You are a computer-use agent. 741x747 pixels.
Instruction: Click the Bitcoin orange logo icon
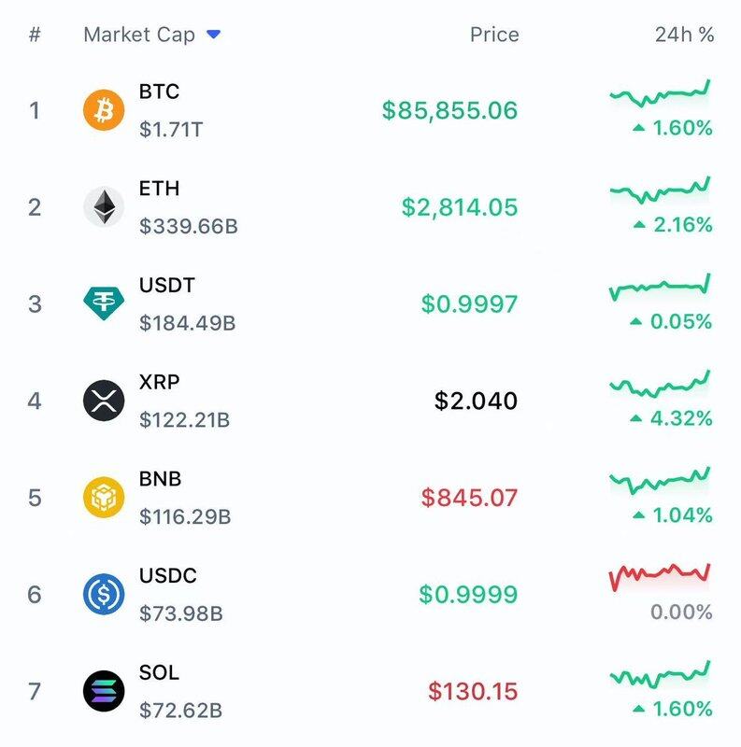tap(103, 110)
